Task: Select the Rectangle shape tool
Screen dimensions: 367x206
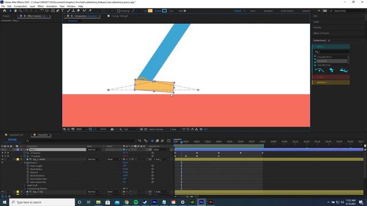Action: pyautogui.click(x=53, y=11)
